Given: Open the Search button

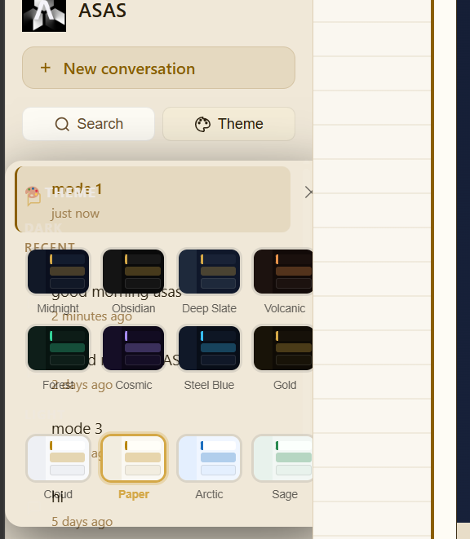Looking at the screenshot, I should tap(88, 124).
